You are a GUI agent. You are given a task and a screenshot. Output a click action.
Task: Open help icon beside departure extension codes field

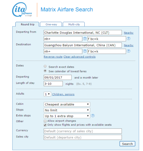[128, 38]
